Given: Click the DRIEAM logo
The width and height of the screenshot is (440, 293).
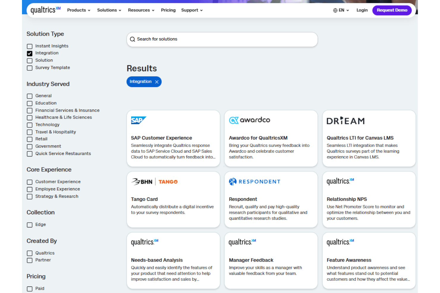Looking at the screenshot, I should tap(345, 121).
